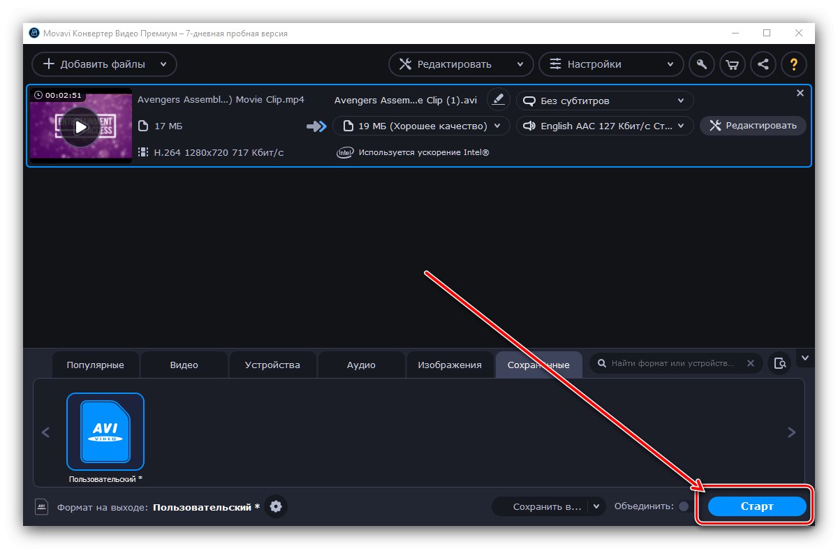Expand the top Edit dropdown

[x=520, y=64]
